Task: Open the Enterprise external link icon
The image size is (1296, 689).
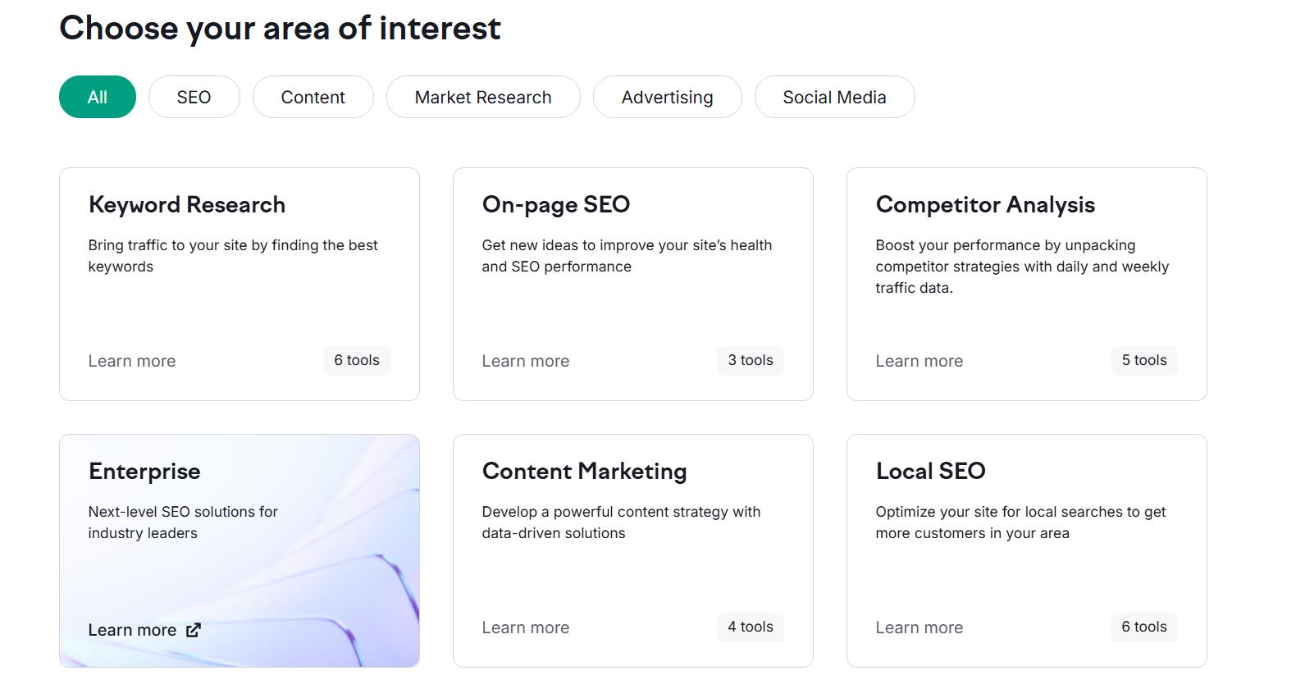Action: pyautogui.click(x=194, y=630)
